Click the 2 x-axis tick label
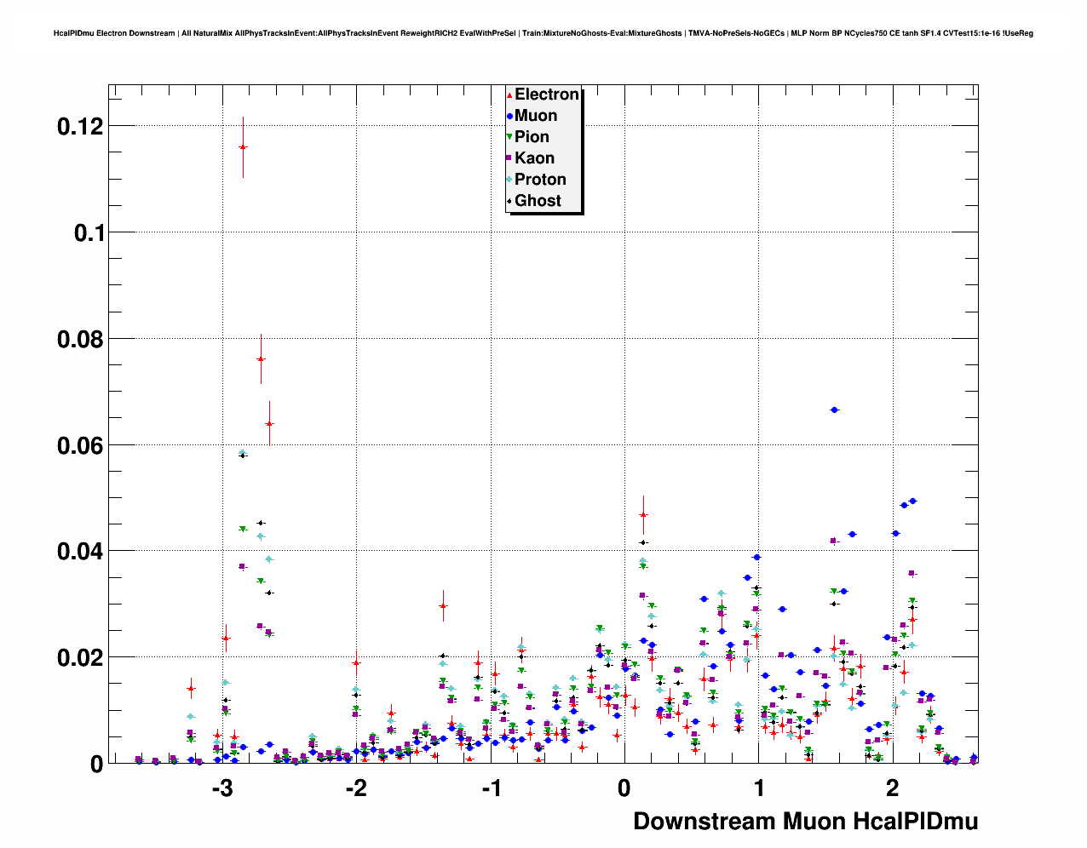 (892, 788)
